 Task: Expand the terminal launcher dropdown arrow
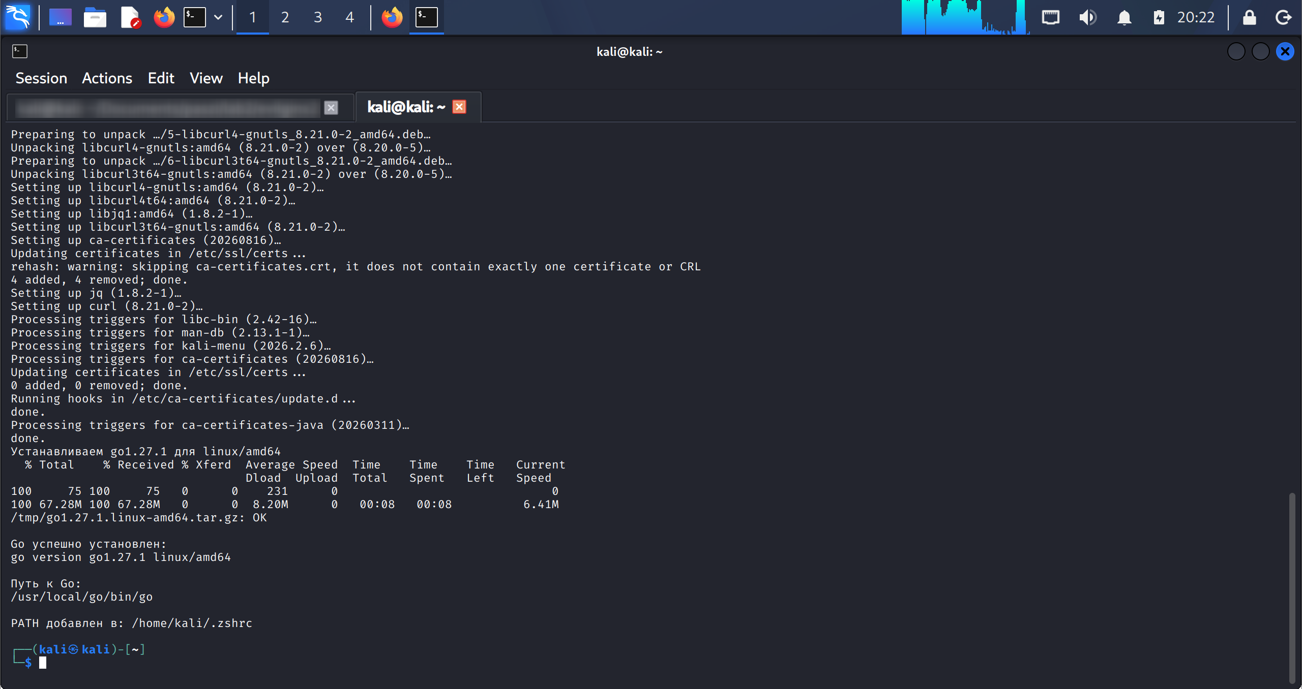click(218, 17)
